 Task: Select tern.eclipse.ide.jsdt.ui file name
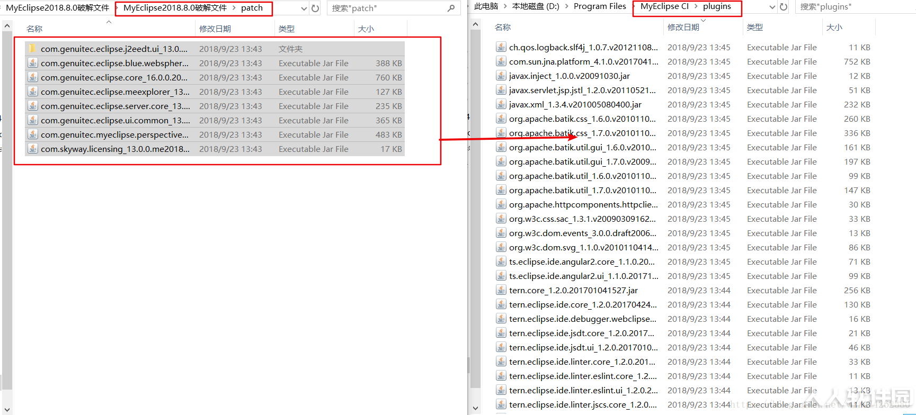583,347
